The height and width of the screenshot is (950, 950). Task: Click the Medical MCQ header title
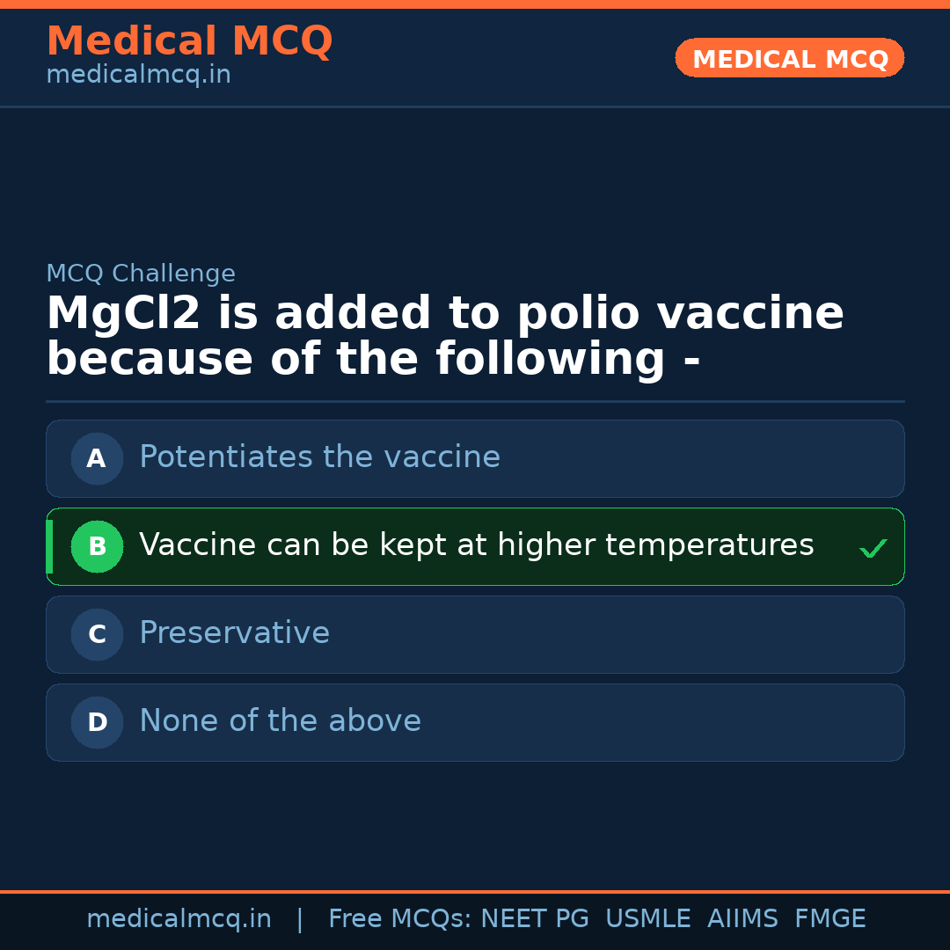[189, 41]
